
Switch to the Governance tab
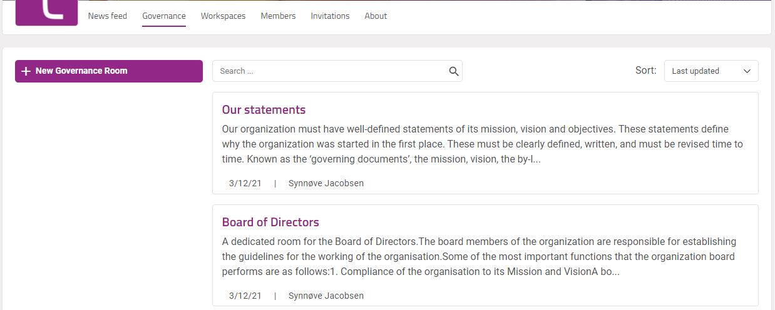tap(164, 16)
